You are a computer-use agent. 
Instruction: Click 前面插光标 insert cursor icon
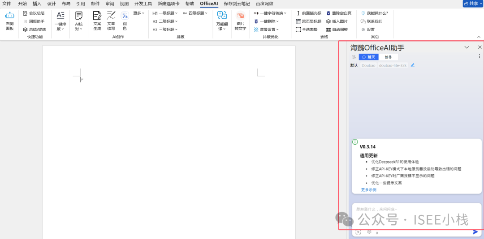[x=298, y=13]
